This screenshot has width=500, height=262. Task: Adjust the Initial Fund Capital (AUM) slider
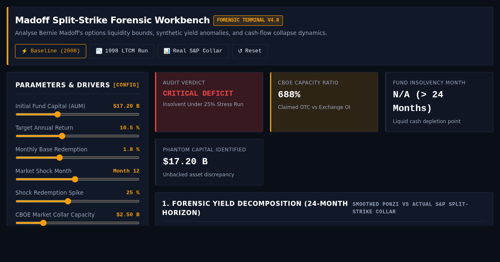[77, 114]
